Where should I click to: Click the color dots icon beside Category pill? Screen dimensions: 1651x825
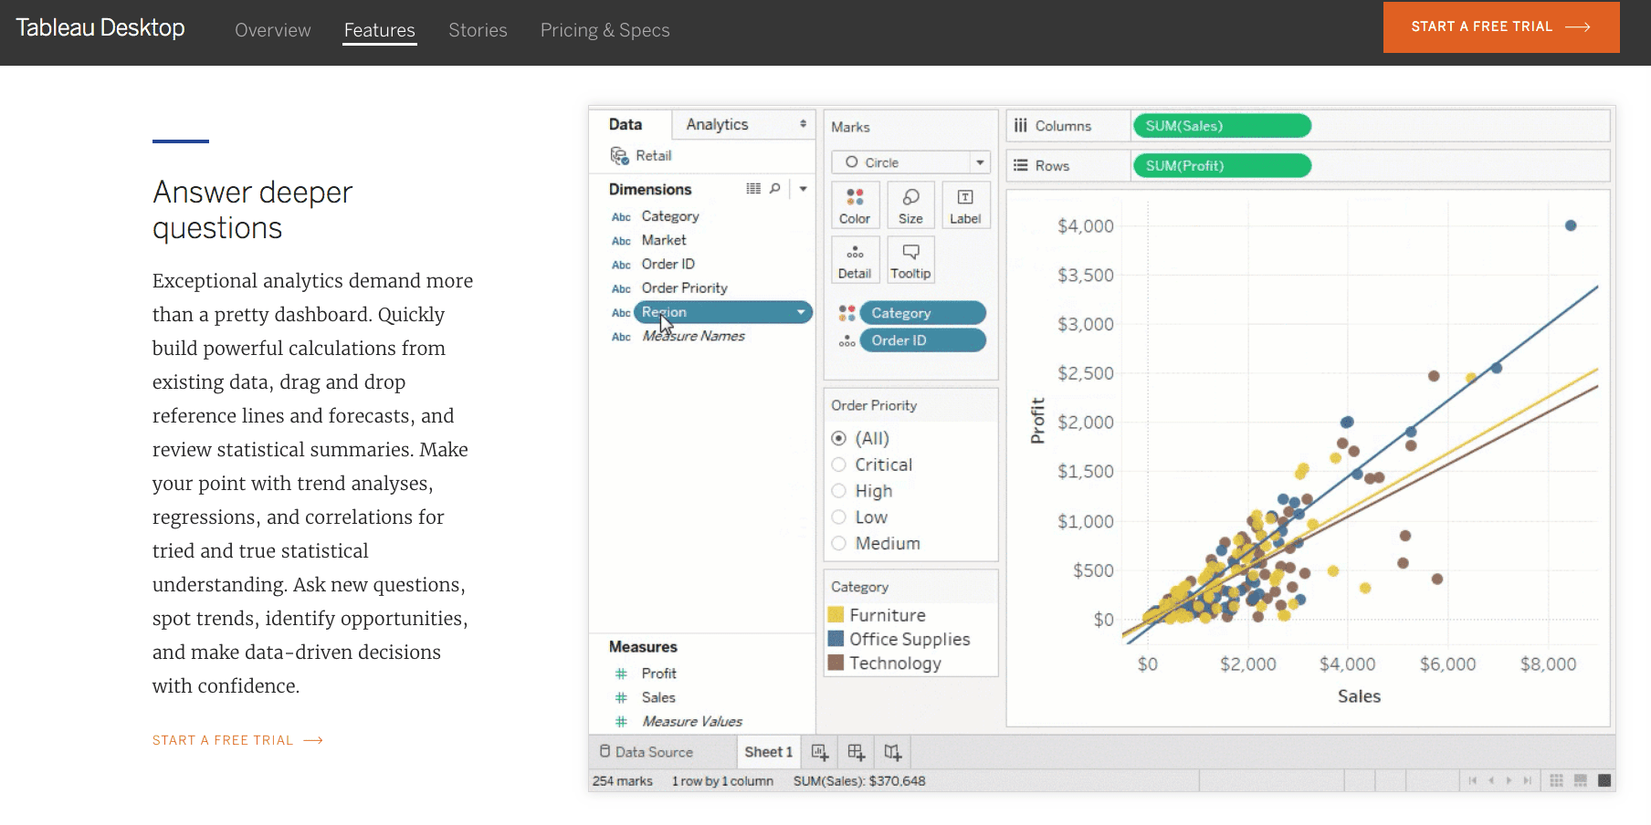point(847,313)
